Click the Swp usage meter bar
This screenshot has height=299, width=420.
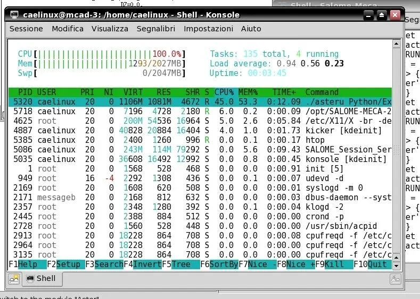[102, 73]
